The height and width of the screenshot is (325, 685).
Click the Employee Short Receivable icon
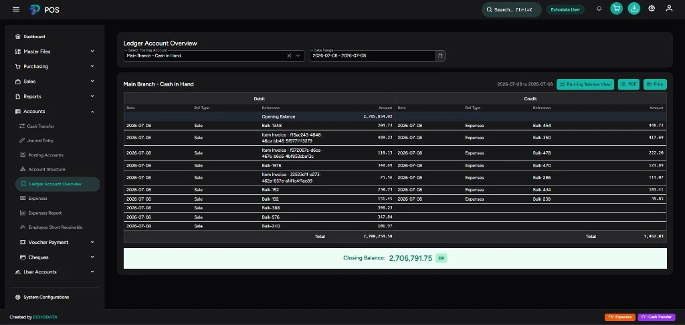23,227
